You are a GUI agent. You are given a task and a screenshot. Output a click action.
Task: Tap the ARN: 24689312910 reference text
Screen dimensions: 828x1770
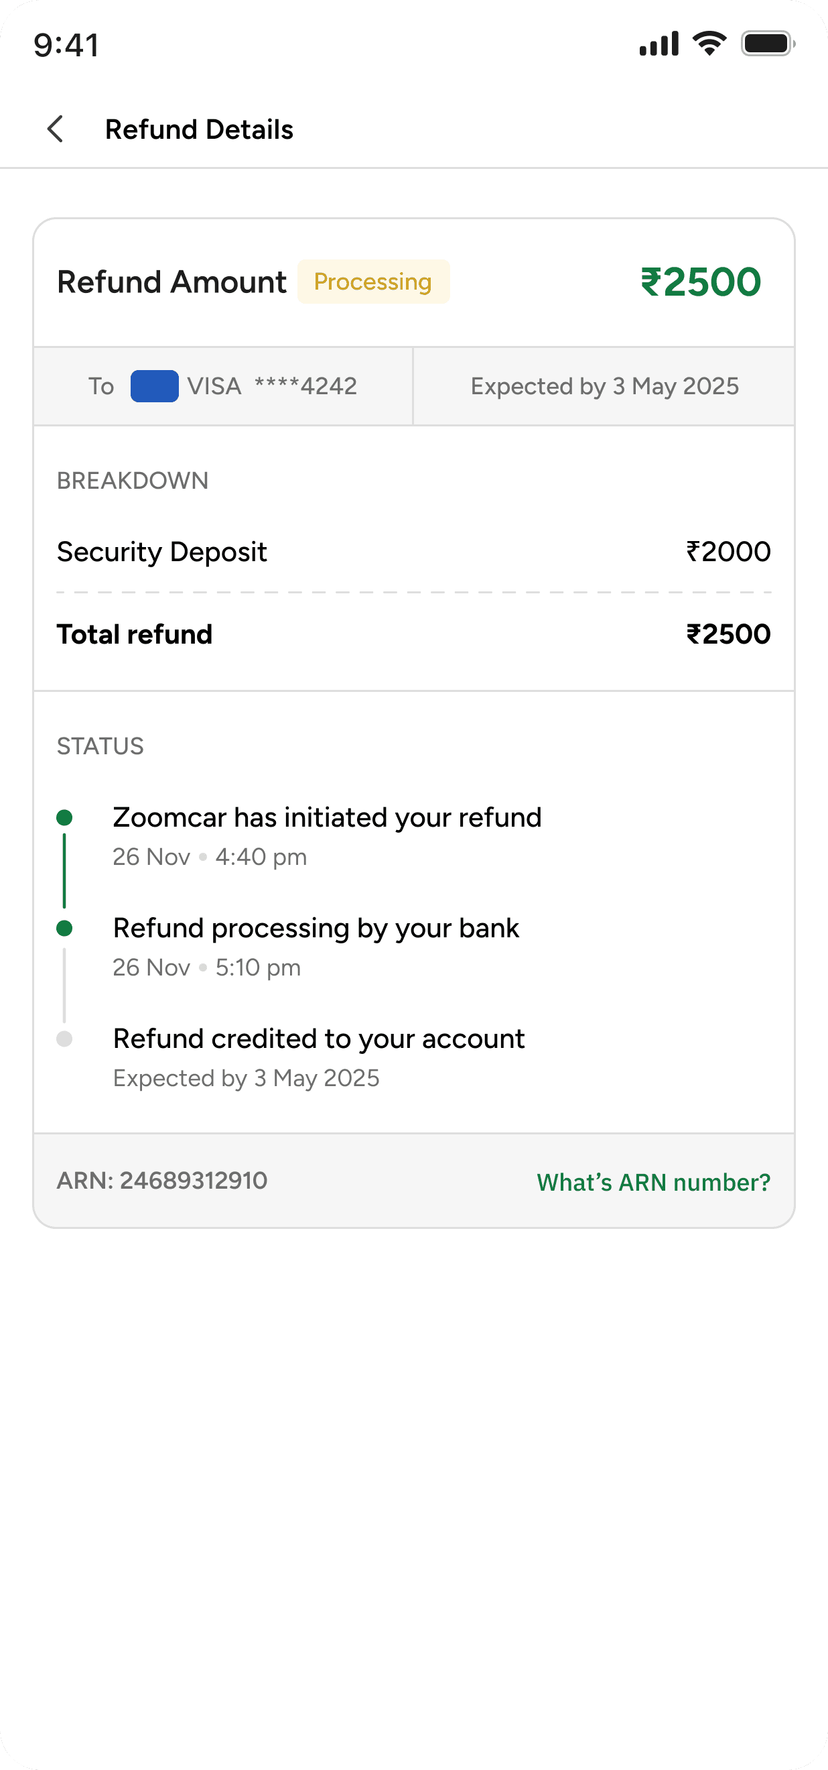click(x=162, y=1181)
